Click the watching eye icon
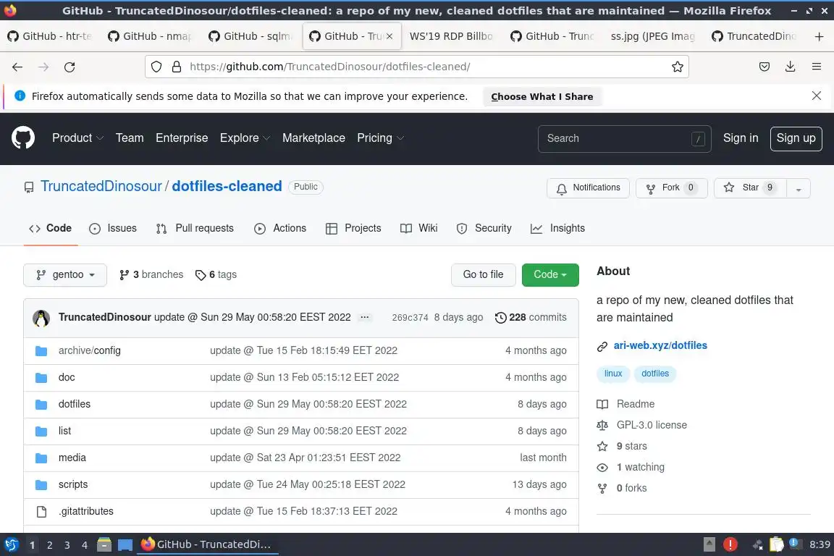The image size is (834, 556). click(602, 467)
